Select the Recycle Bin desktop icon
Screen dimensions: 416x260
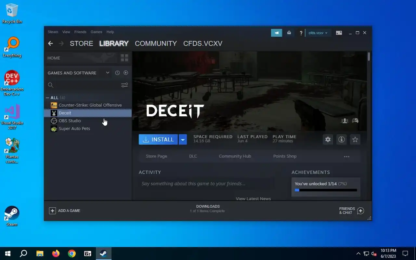tap(12, 14)
